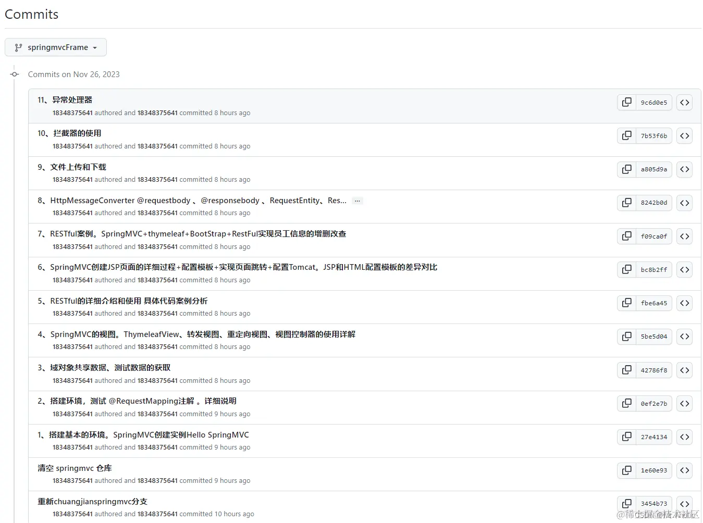Open commit 8、HttpMessageConverter @requestbody

(x=192, y=201)
